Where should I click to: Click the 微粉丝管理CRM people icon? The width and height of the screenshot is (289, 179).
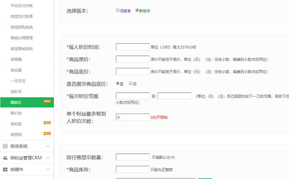tap(5, 158)
